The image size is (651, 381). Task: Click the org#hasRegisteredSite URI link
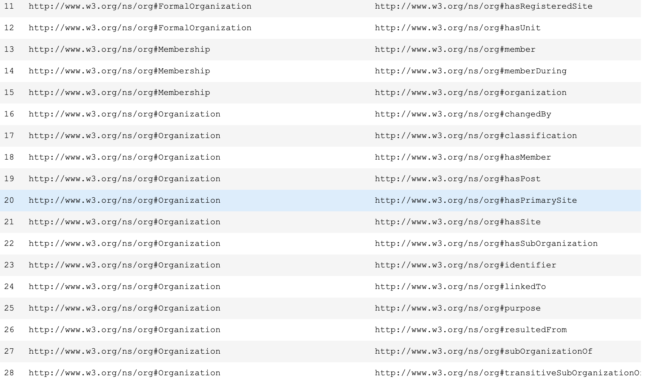(483, 6)
